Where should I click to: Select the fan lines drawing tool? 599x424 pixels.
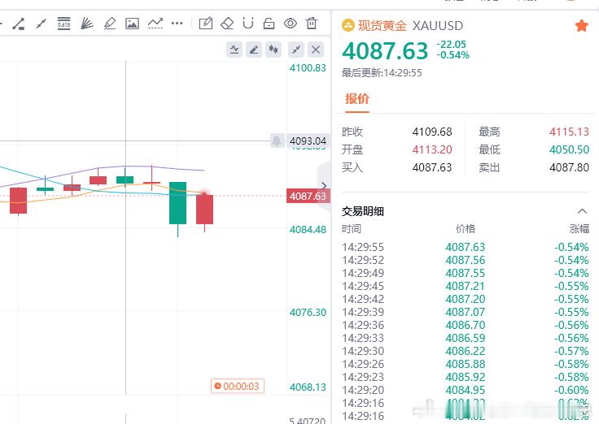(x=87, y=24)
